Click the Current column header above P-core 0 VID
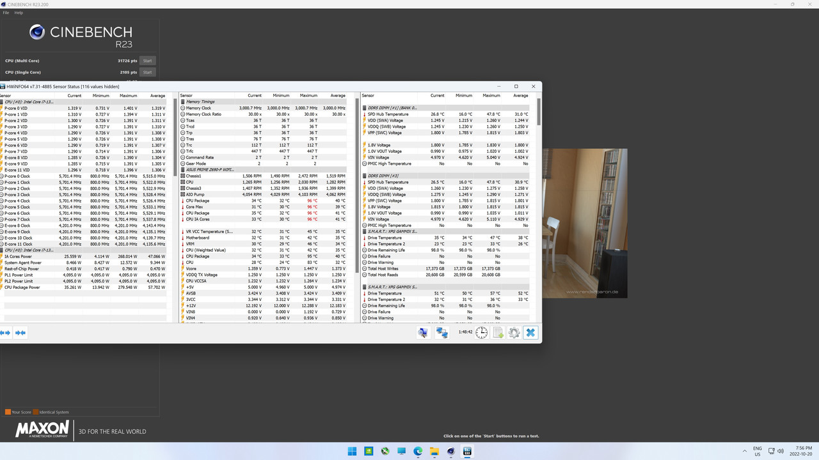 [x=74, y=96]
